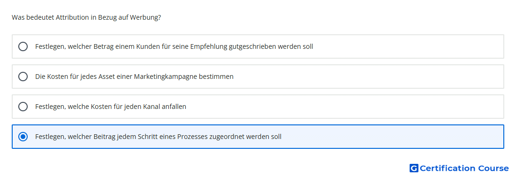This screenshot has width=516, height=177.
Task: Click the answer text 'Die Kosten für jedes Asset'
Action: pyautogui.click(x=134, y=77)
